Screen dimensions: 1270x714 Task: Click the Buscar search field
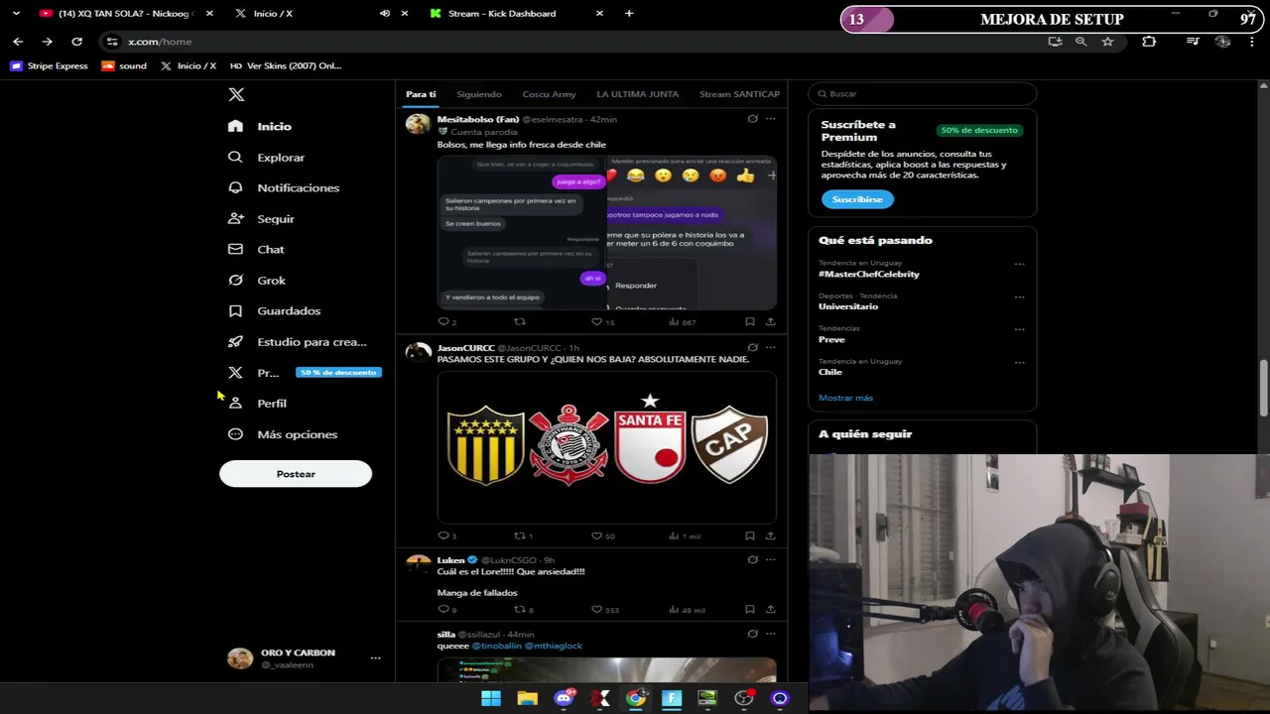click(923, 93)
